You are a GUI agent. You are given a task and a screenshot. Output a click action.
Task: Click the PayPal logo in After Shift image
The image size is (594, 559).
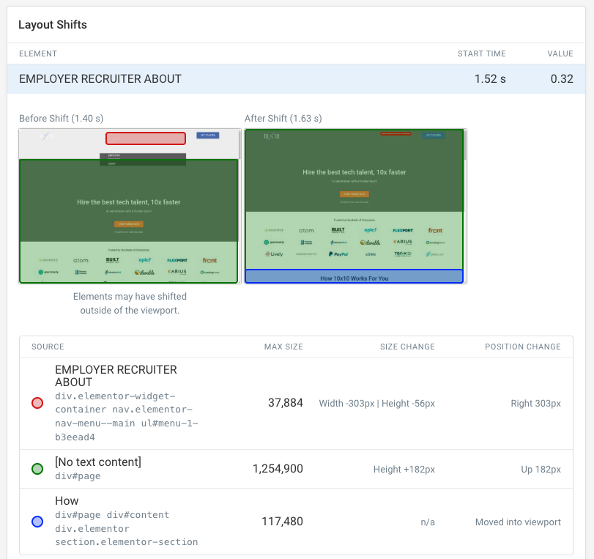[340, 253]
